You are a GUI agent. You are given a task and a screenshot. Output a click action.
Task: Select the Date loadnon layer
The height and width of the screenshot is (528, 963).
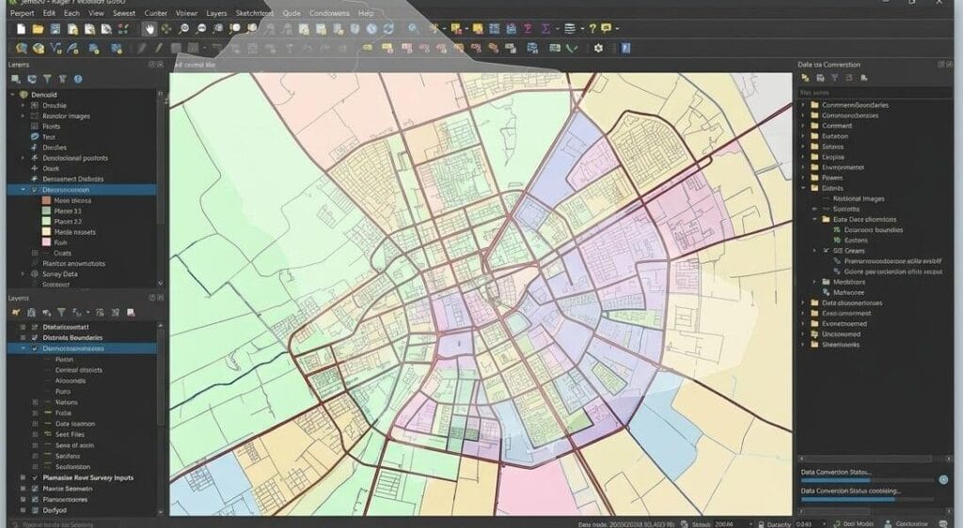(75, 424)
